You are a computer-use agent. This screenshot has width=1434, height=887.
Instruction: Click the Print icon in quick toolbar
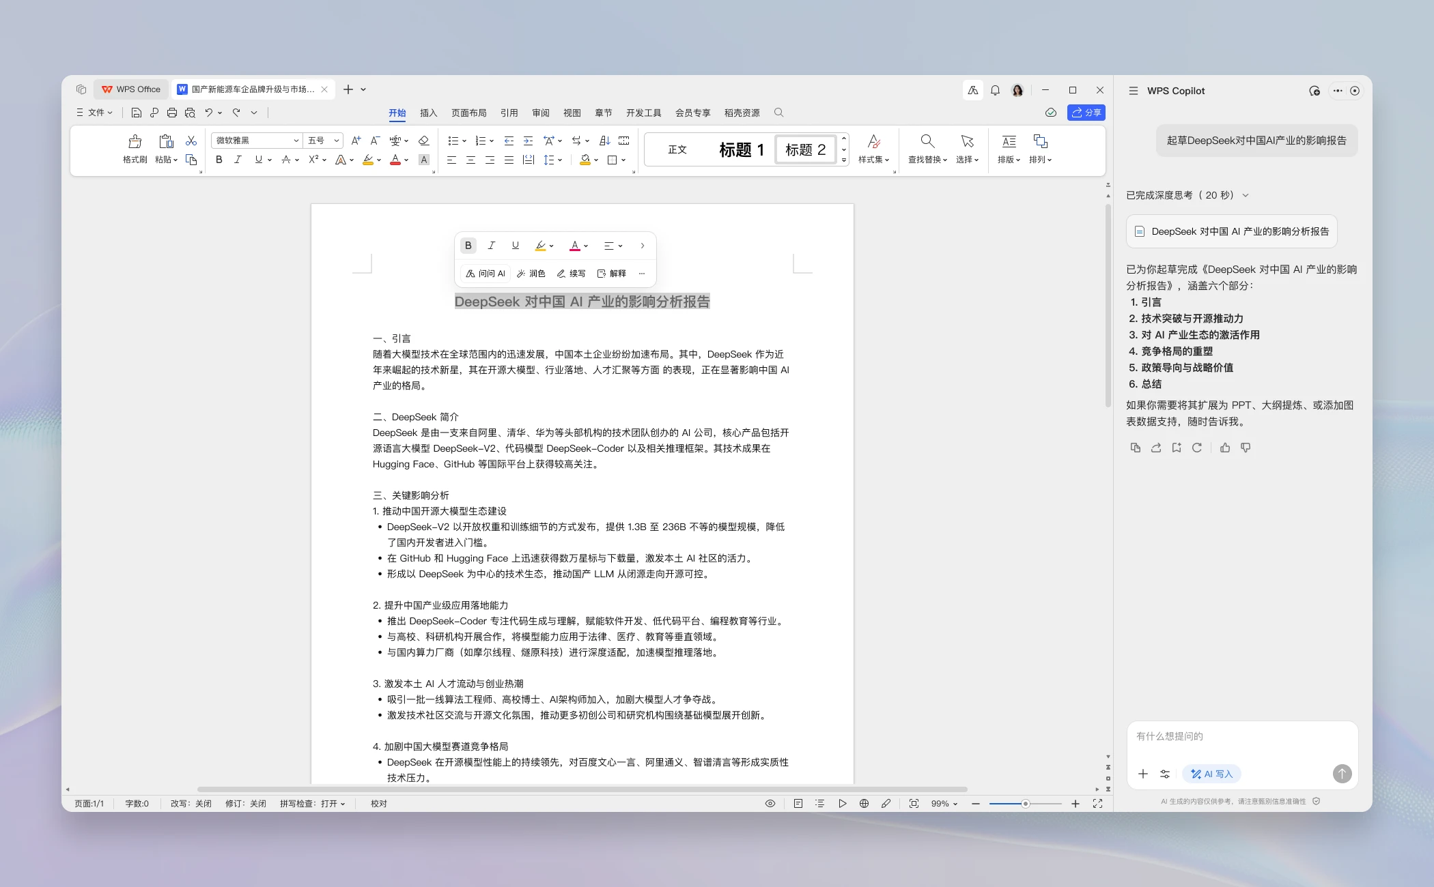point(172,113)
